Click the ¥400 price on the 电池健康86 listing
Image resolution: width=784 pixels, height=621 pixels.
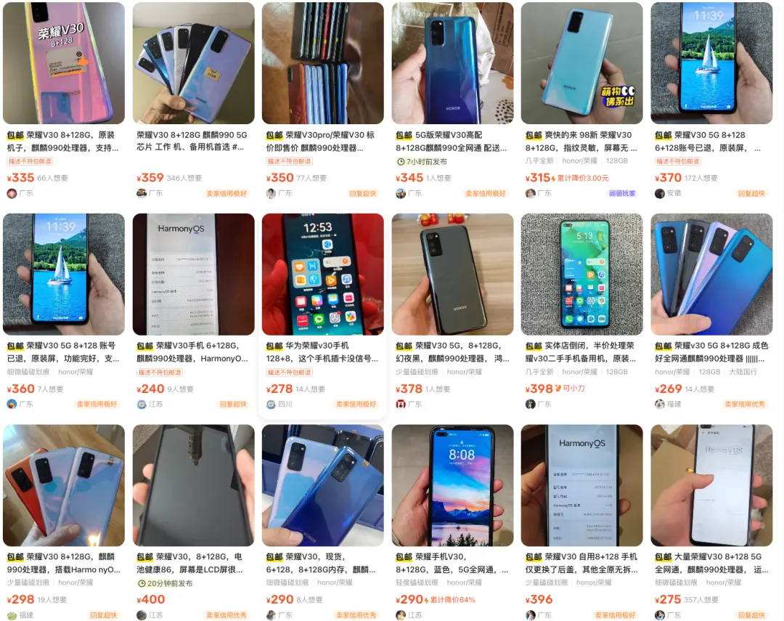click(x=150, y=599)
